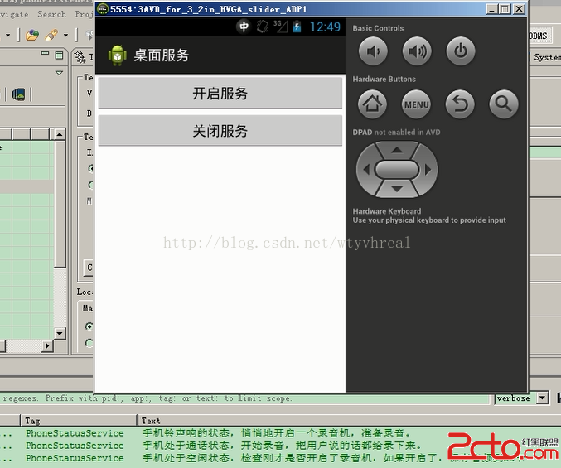Image resolution: width=561 pixels, height=468 pixels.
Task: Click the Text column header in LogCat
Action: click(x=349, y=421)
